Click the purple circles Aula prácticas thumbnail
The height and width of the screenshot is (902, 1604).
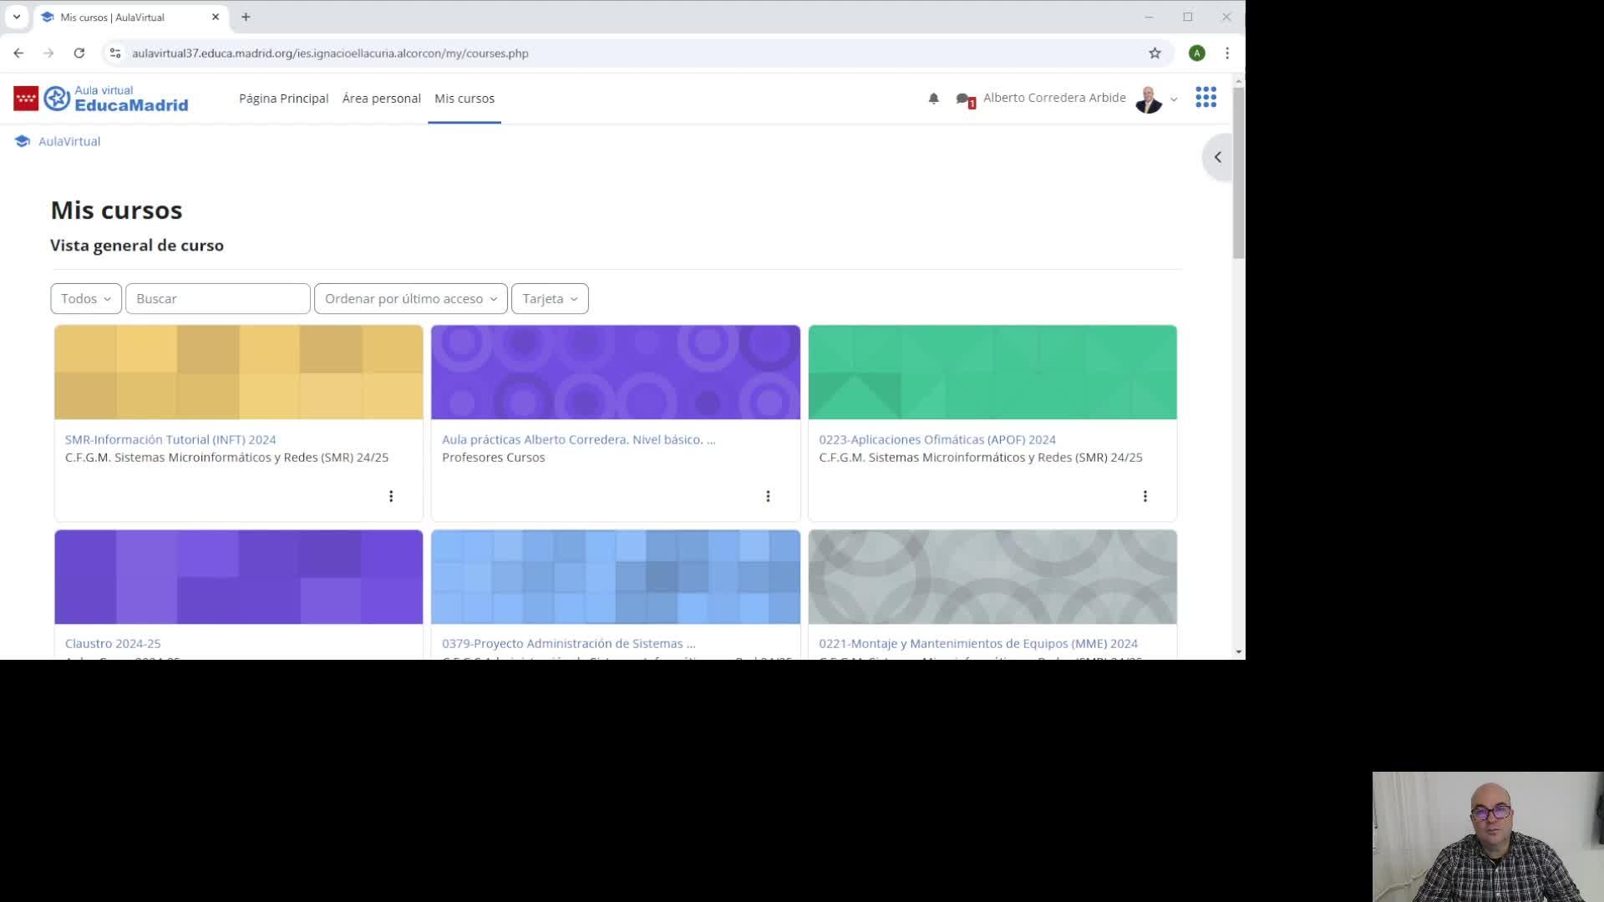[615, 372]
